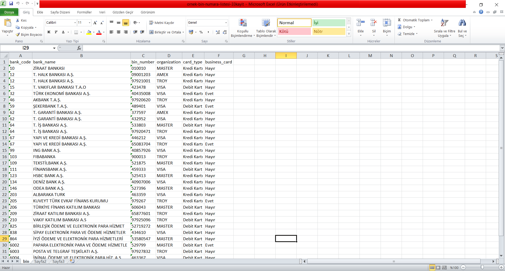Align text right in cell
This screenshot has height=271, width=505.
(126, 32)
